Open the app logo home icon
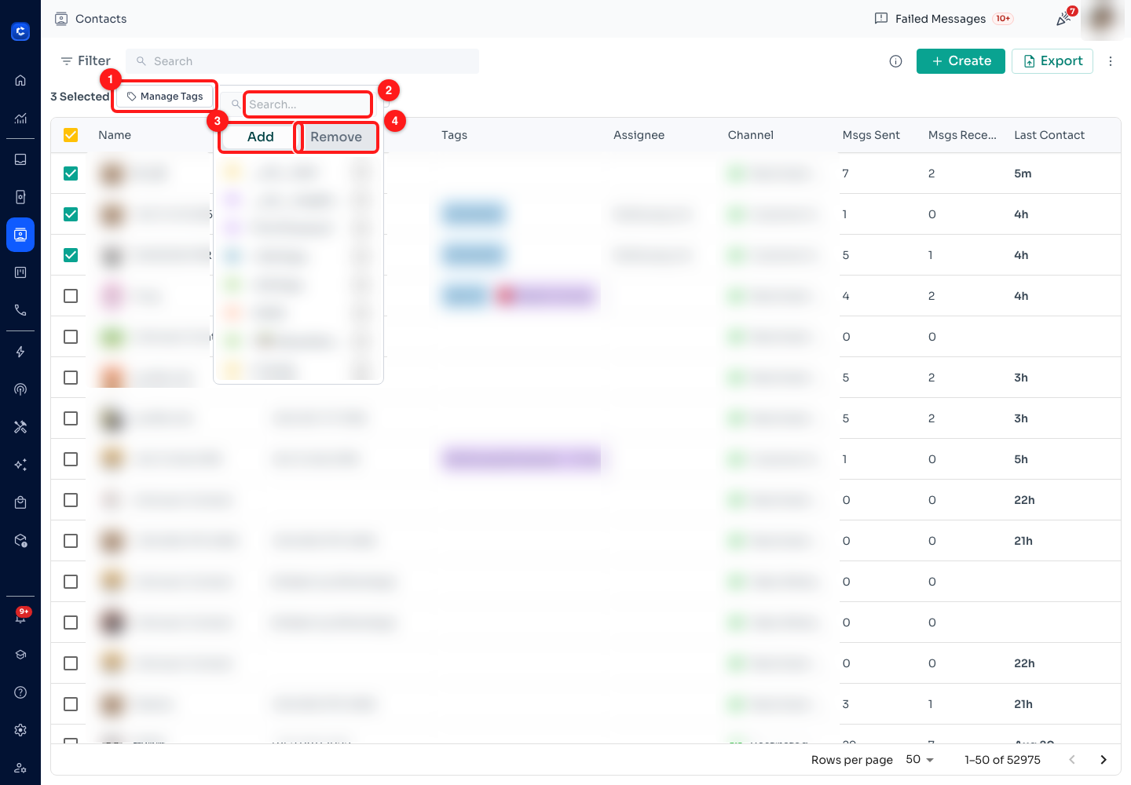Viewport: 1131px width, 785px height. 20,31
